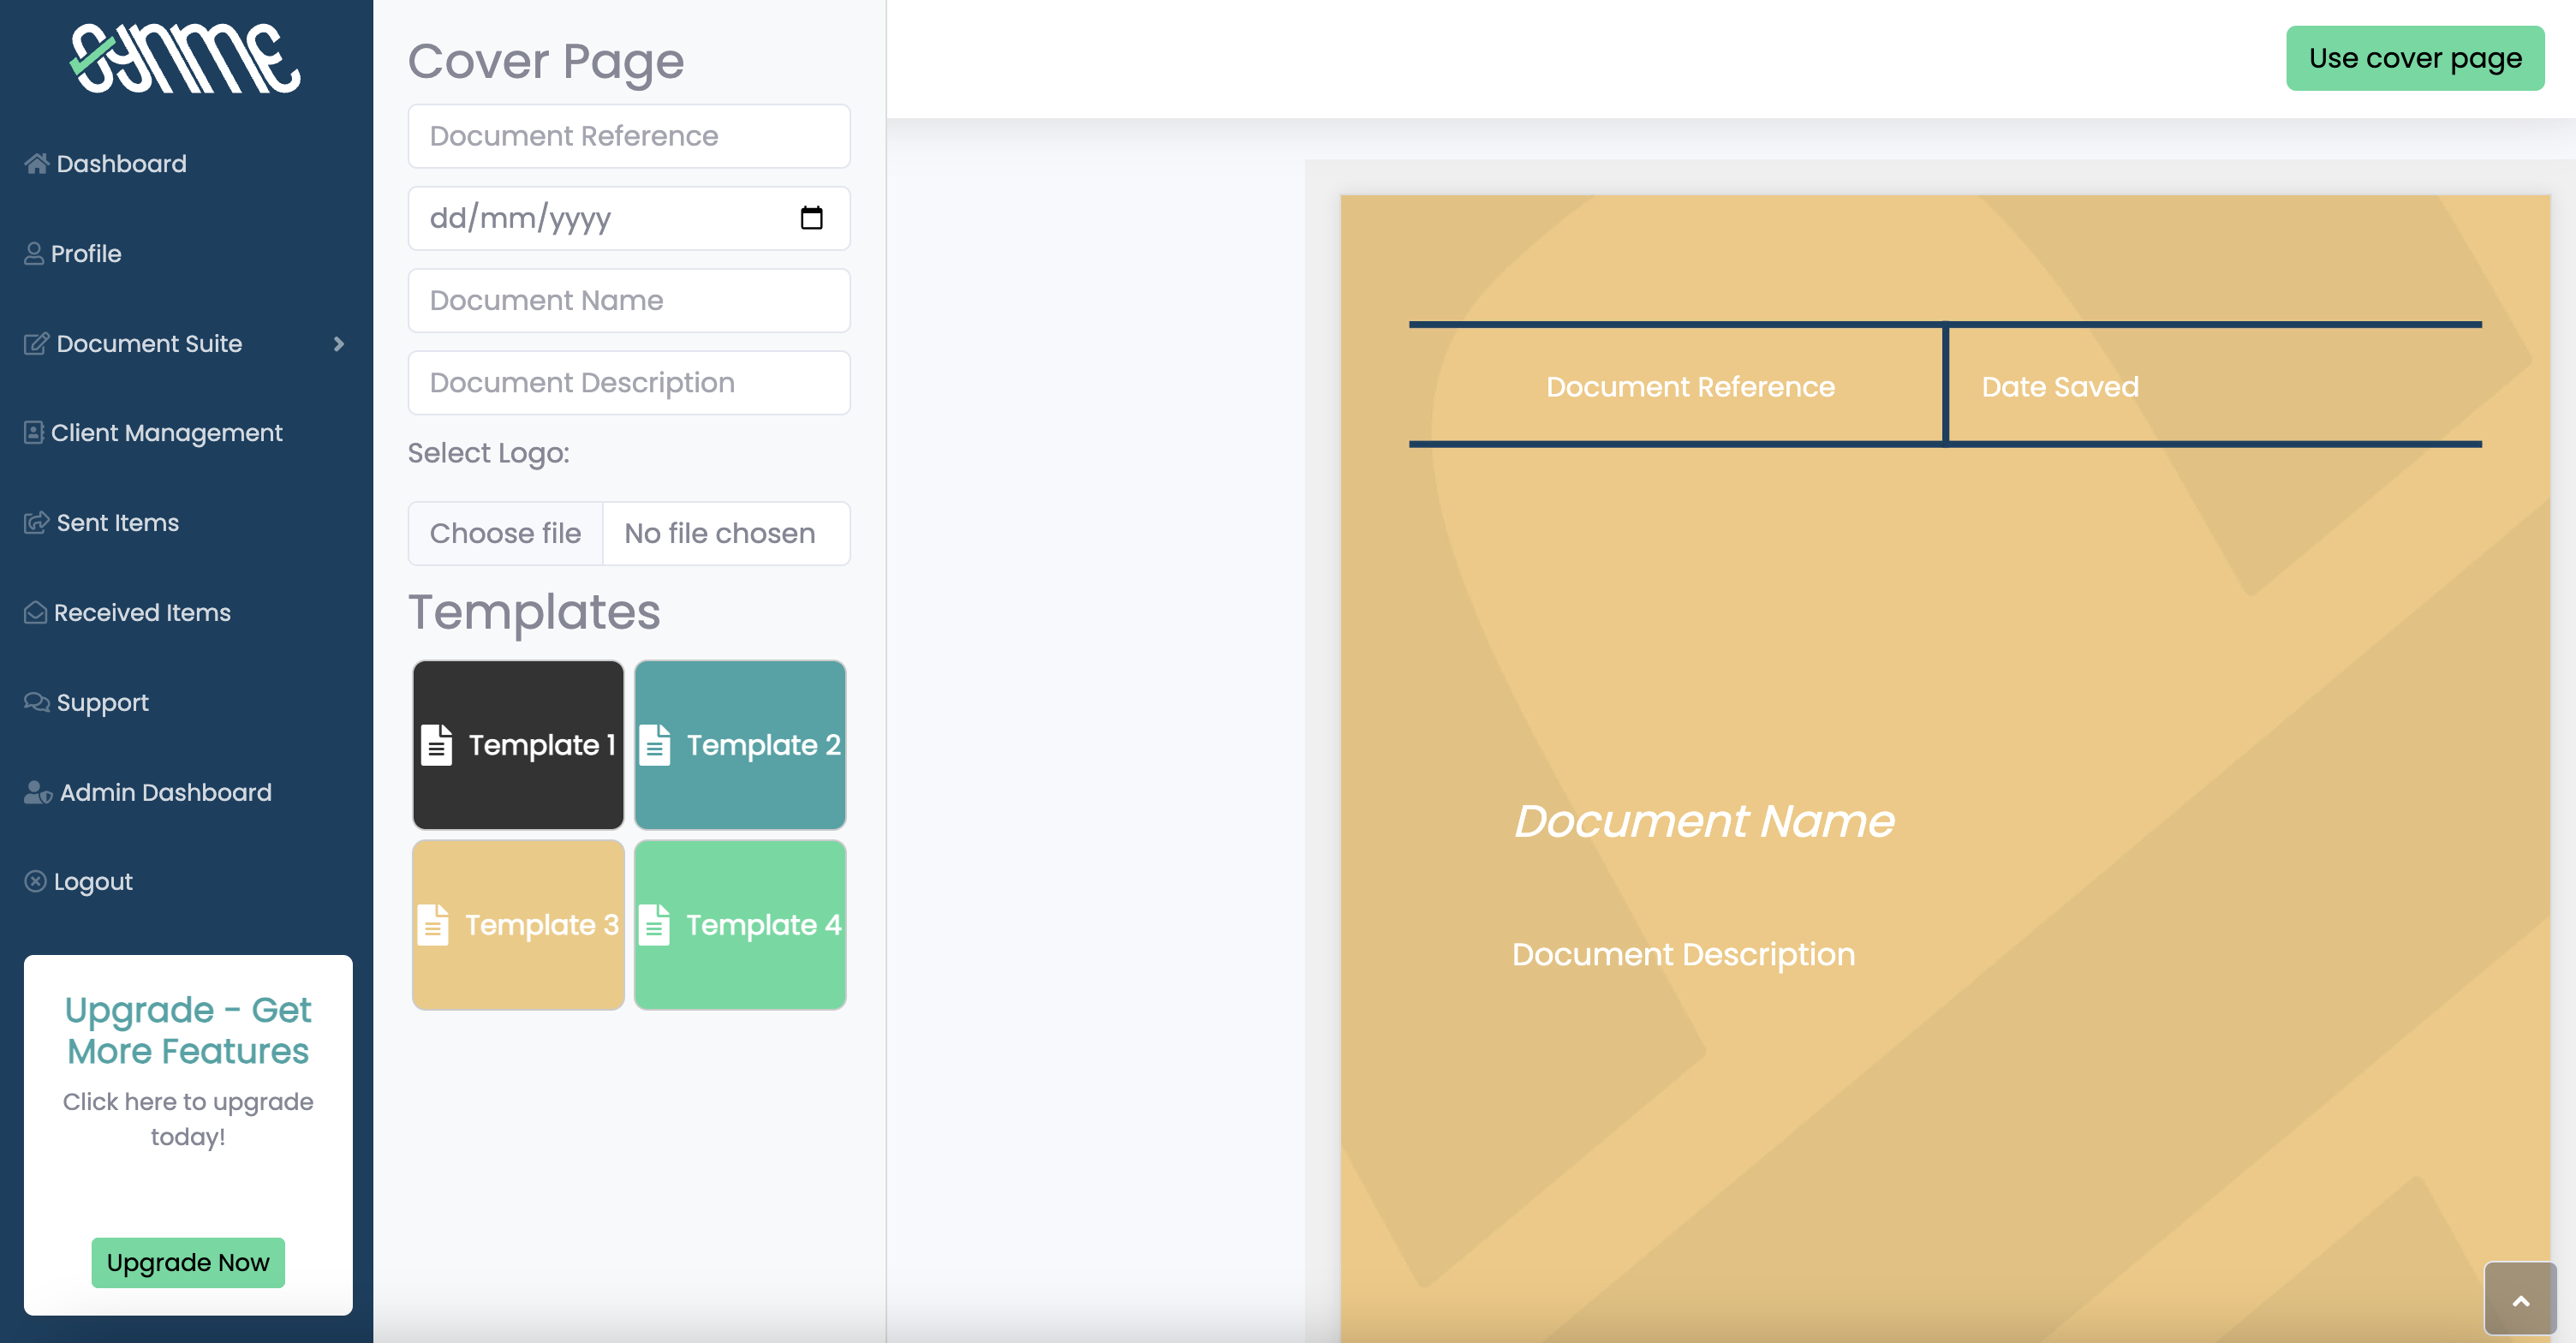Open the Document Suite menu item

pyautogui.click(x=150, y=343)
